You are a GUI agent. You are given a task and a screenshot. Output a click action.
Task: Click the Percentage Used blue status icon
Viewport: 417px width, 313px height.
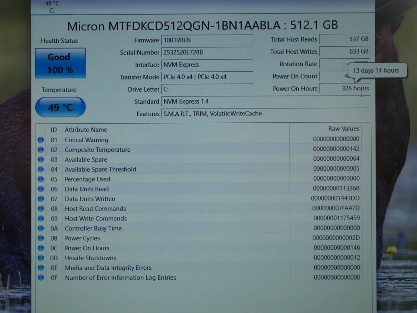click(41, 179)
